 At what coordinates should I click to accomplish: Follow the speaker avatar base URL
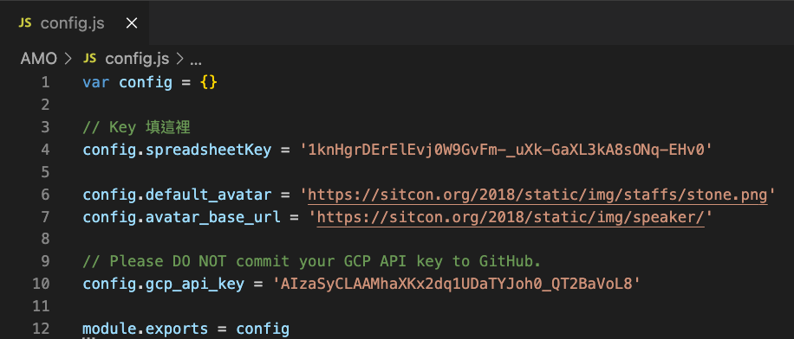point(511,217)
